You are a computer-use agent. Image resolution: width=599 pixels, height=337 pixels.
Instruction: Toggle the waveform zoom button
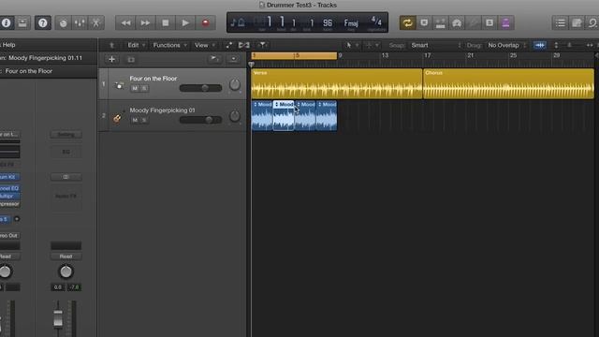(x=540, y=45)
